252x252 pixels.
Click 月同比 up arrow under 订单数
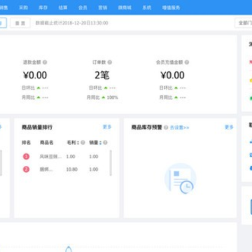104,97
